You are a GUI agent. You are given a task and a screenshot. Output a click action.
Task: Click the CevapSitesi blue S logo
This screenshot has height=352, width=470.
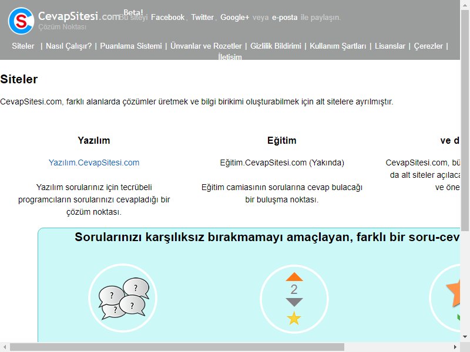(21, 21)
